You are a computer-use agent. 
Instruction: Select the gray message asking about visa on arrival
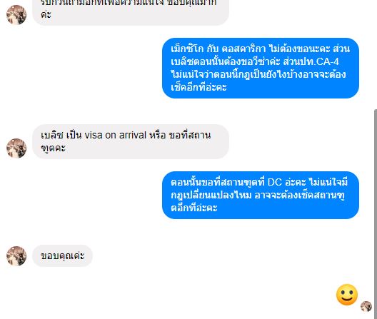(131, 141)
